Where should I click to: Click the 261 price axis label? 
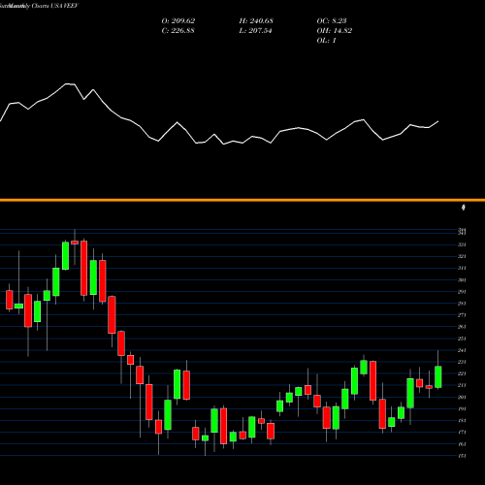tap(462, 327)
